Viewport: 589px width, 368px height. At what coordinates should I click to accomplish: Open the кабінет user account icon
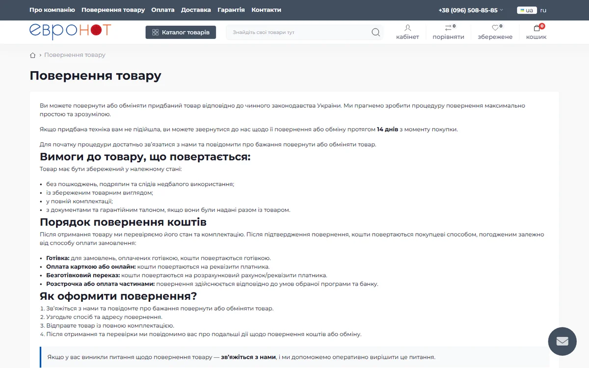tap(407, 32)
